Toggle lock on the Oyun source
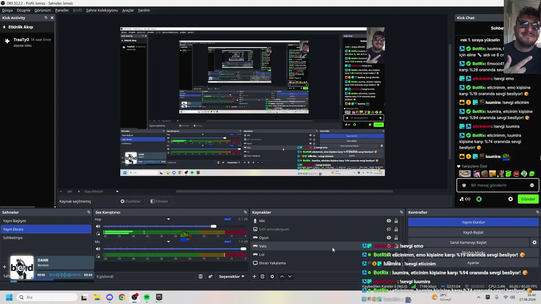This screenshot has width=541, height=304. click(x=396, y=238)
